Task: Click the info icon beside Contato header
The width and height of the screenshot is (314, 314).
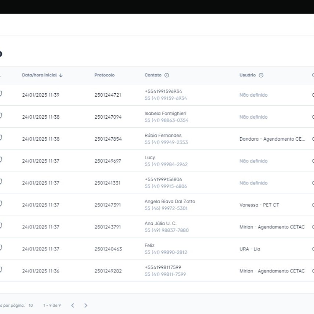Action: point(167,75)
